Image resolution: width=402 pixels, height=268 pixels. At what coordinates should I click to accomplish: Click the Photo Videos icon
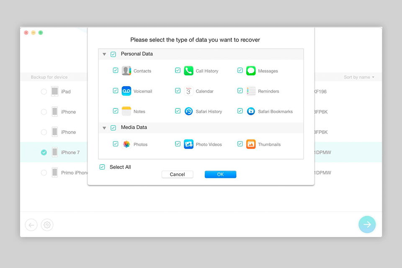point(189,144)
